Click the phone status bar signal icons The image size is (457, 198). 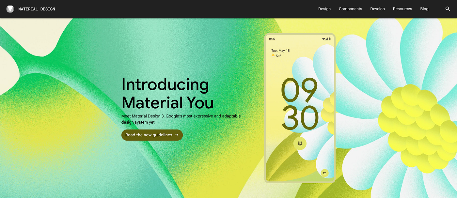click(x=326, y=39)
